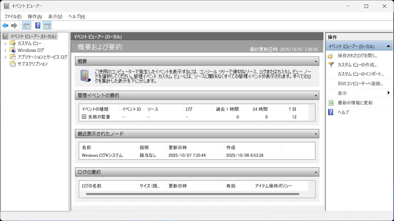Click the horizontal scrollbar in ログの要約
The image size is (394, 221).
point(192,194)
